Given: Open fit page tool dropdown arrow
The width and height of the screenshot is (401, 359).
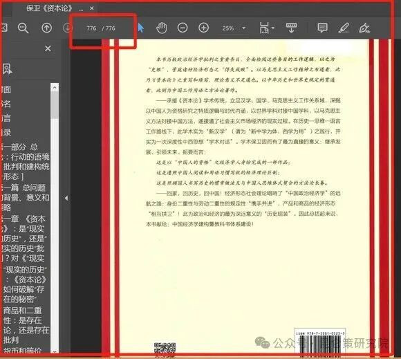Looking at the screenshot, I should 273,28.
